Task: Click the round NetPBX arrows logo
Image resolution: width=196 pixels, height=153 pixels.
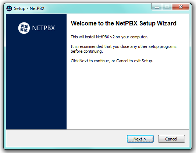Action: click(x=24, y=28)
